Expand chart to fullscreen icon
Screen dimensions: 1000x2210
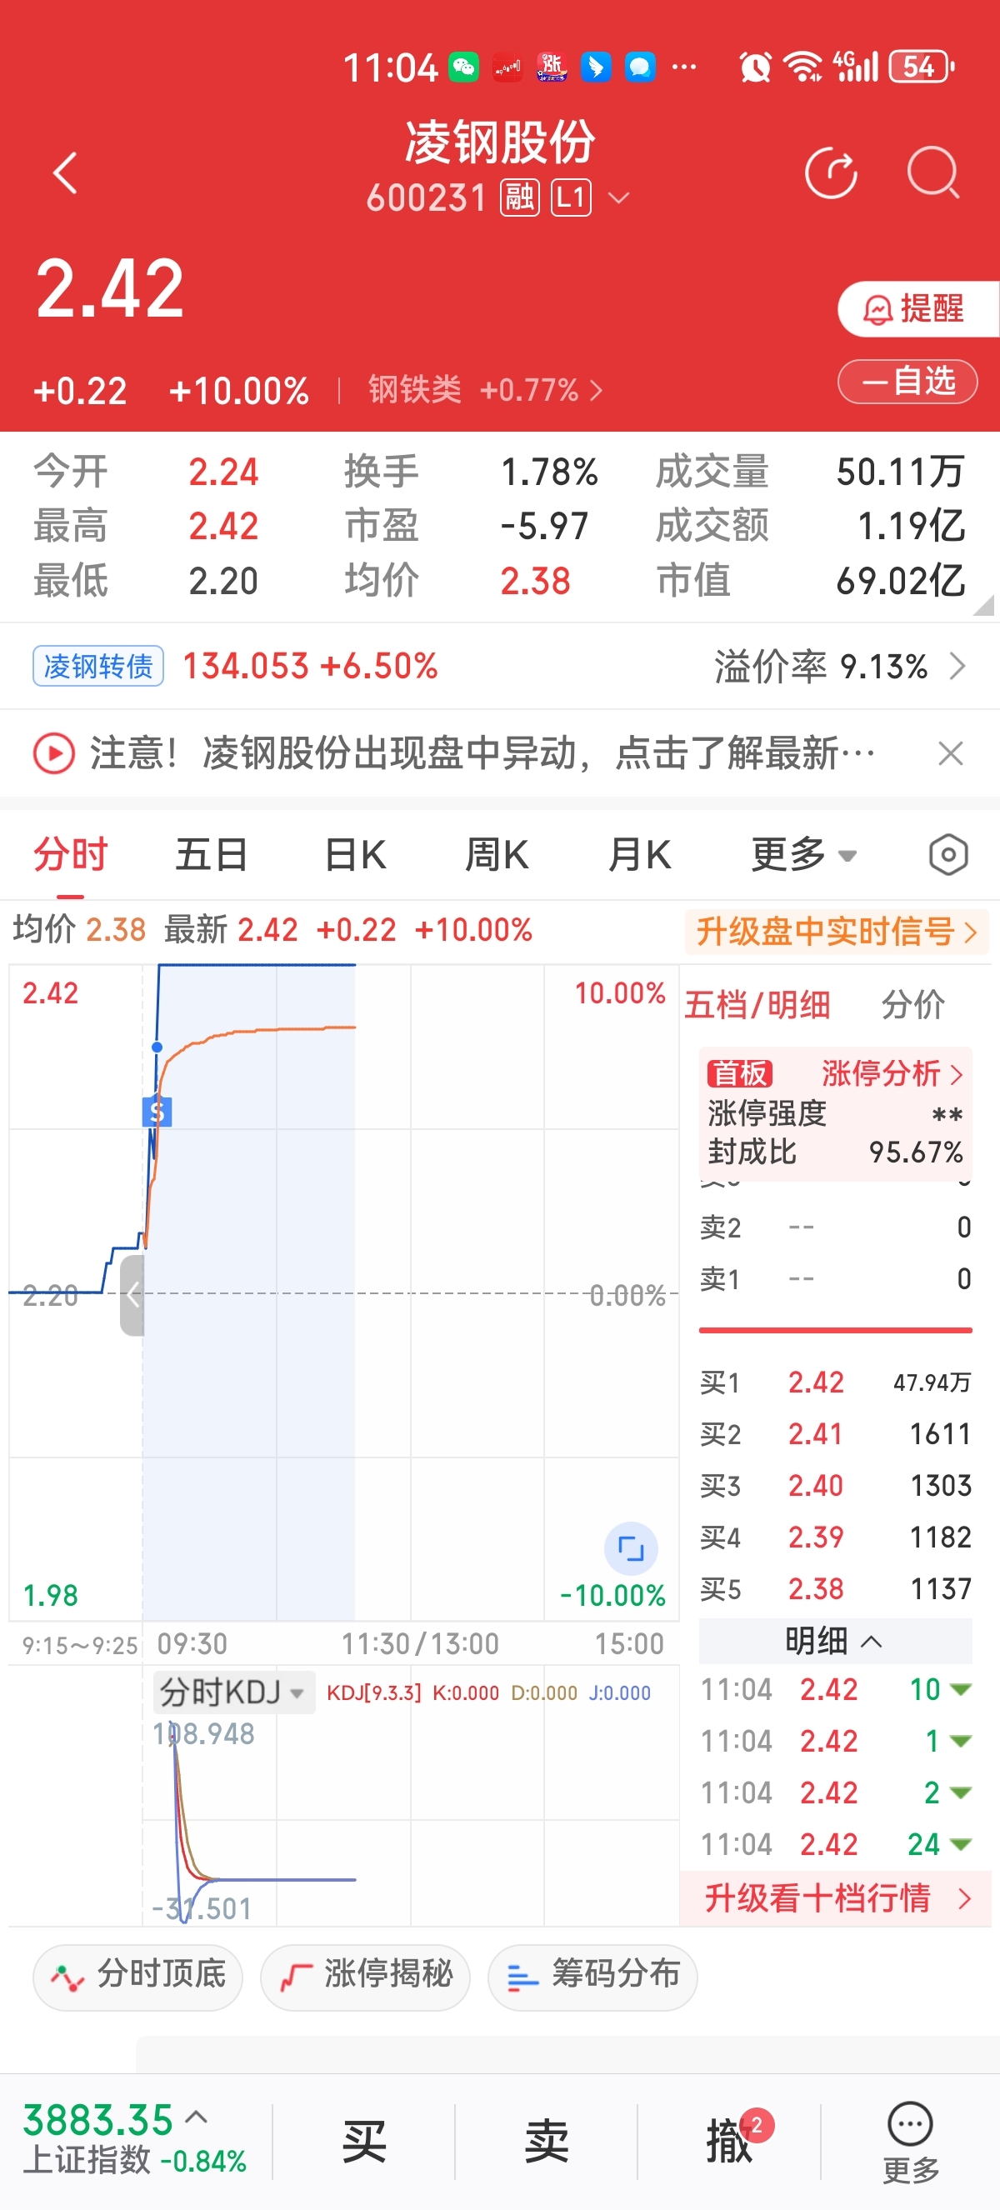coord(631,1548)
